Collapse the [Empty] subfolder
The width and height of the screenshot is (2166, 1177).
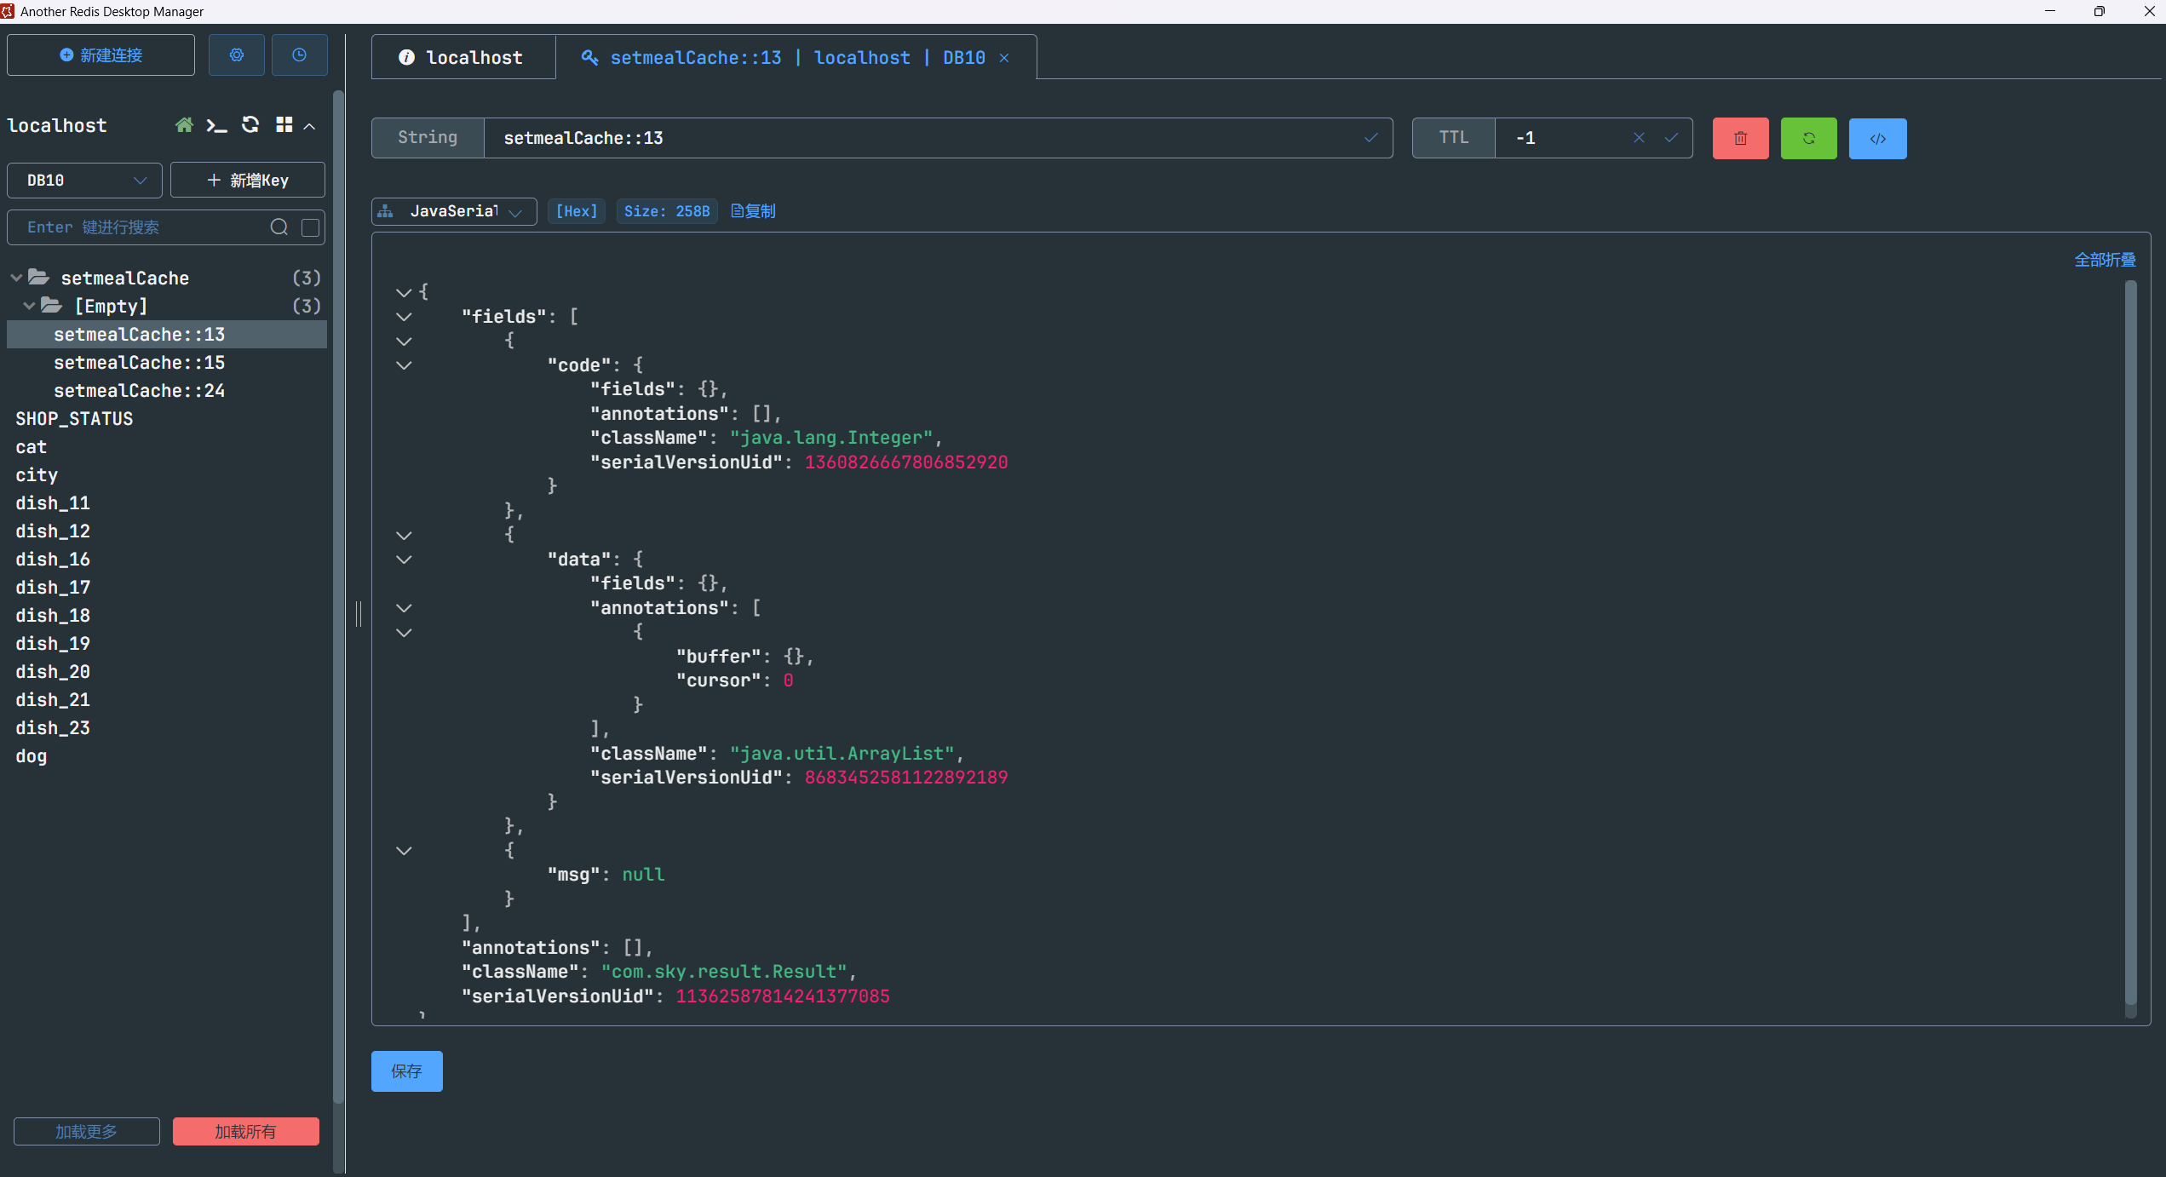30,306
